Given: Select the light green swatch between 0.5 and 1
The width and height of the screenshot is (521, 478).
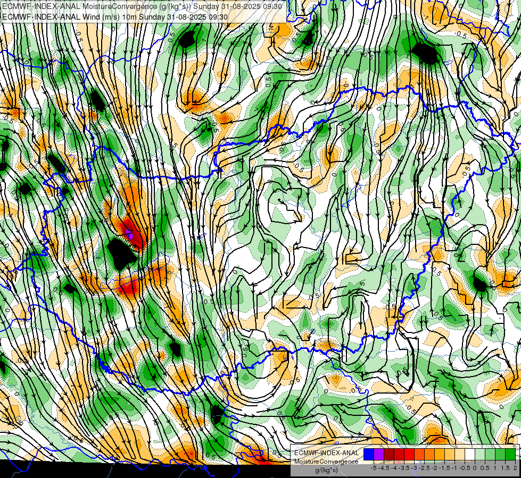Looking at the screenshot, I should coord(490,455).
